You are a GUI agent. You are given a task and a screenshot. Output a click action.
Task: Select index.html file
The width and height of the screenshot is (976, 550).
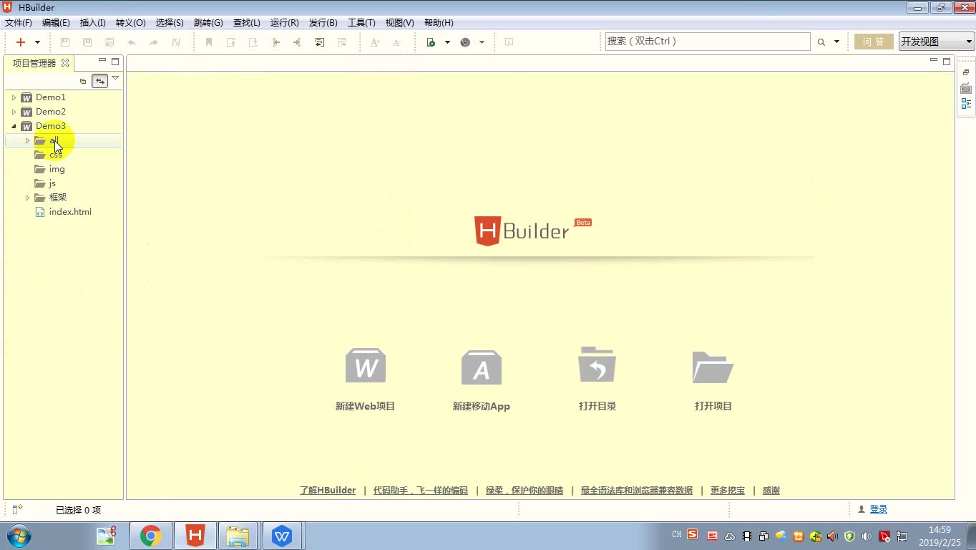coord(70,212)
